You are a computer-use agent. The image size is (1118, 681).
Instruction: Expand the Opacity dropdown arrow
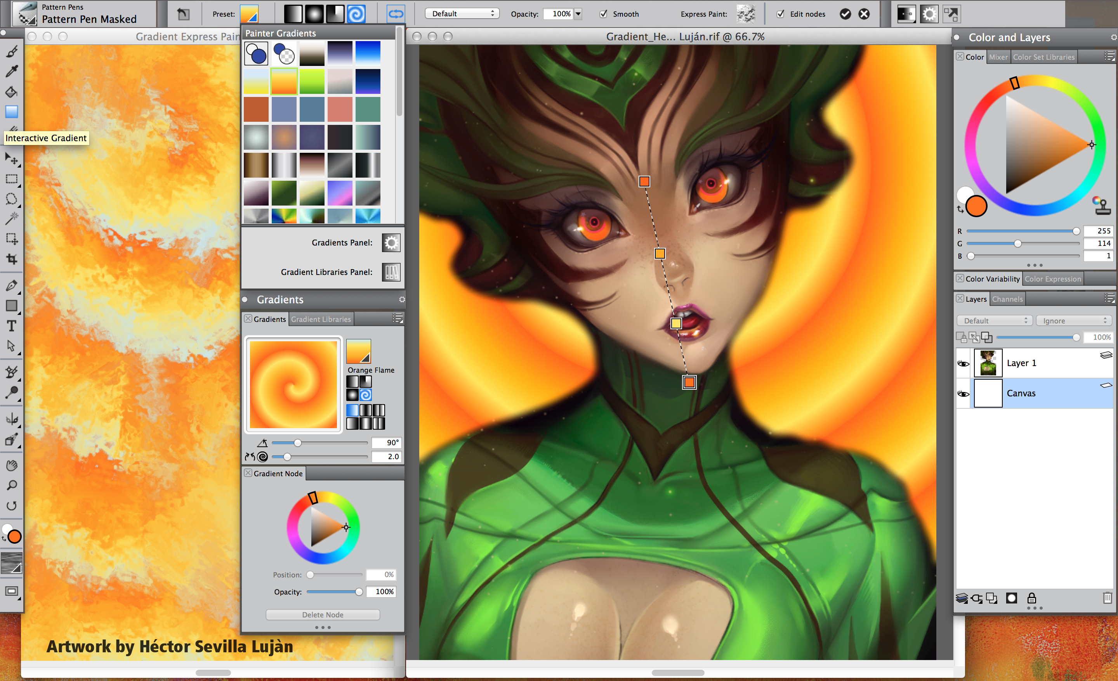(x=578, y=14)
